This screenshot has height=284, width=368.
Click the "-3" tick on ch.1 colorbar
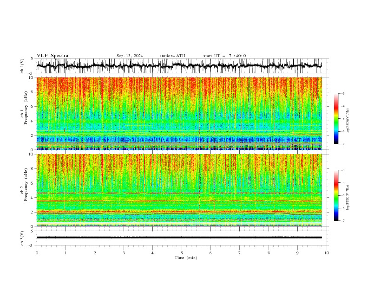pos(343,93)
